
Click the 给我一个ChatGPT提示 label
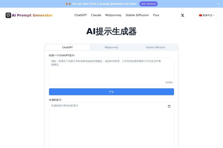click(x=62, y=55)
